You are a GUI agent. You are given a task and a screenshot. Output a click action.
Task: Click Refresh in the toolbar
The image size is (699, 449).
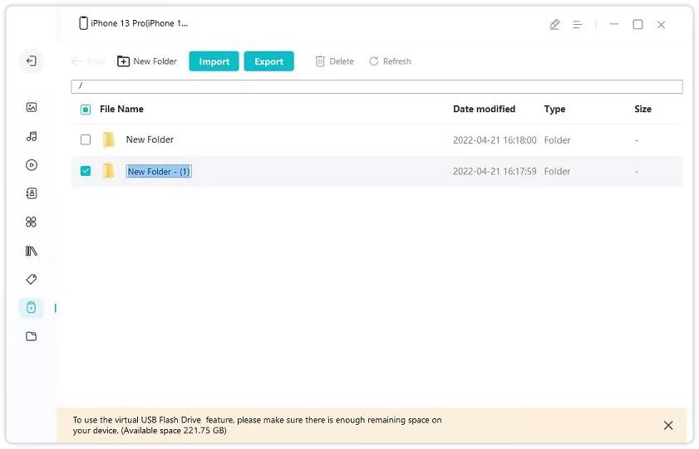point(390,61)
